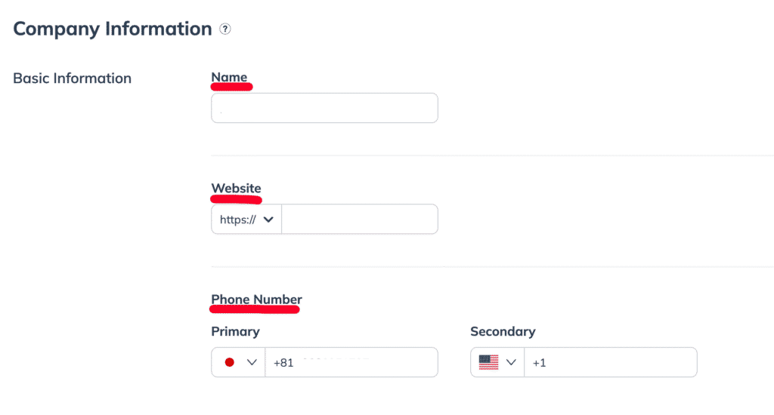
Task: Click the underlined Name label
Action: click(229, 78)
